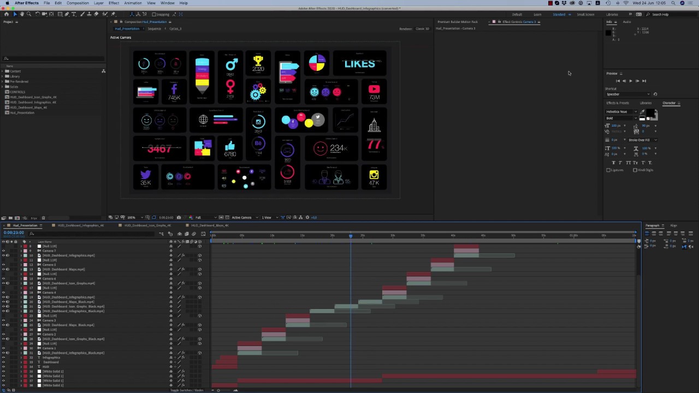Switch to HUD_Dashboard_Infographics_4K timeline tab

click(80, 225)
